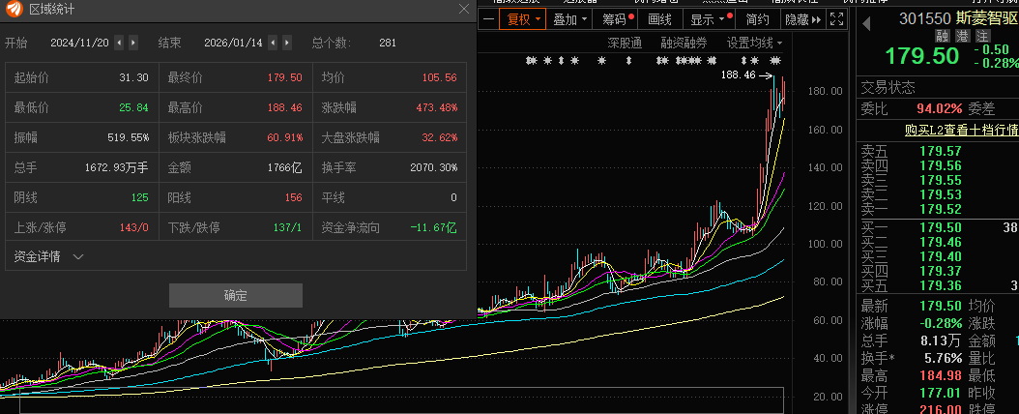Toggle 简约 simple mode
1019x414 pixels.
click(x=758, y=19)
